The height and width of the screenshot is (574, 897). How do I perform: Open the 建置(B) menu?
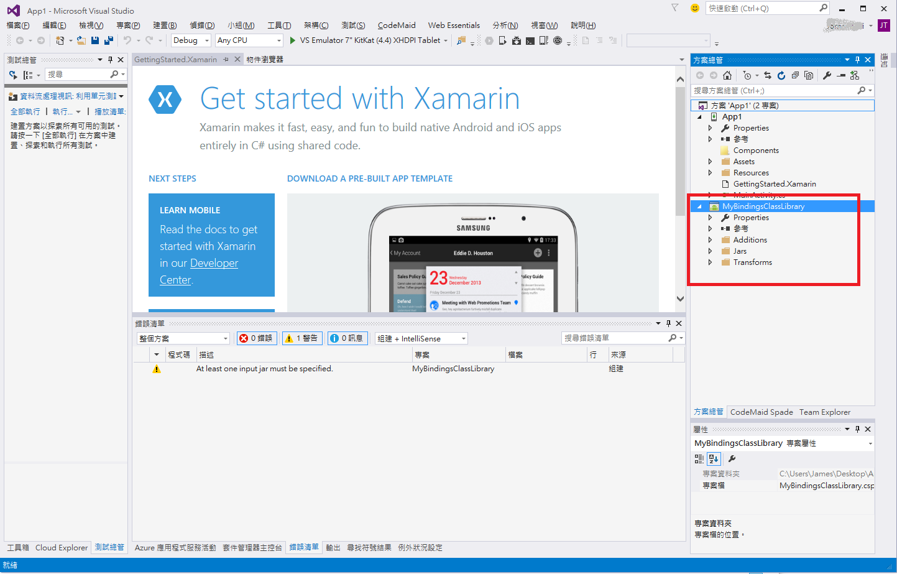pyautogui.click(x=165, y=25)
